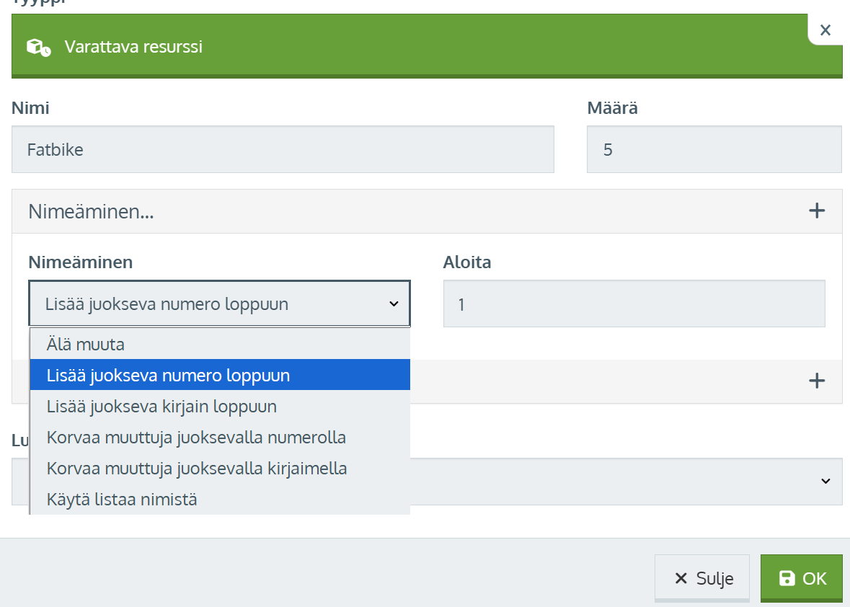Click the second plus icon below Aloita
The height and width of the screenshot is (607, 850).
click(816, 381)
